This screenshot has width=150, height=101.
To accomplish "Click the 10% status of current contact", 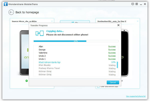I will pos(113,62).
